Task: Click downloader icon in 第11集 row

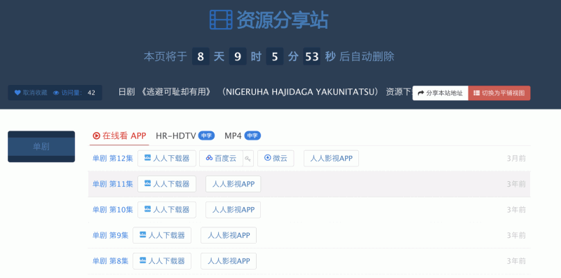Action: pos(147,183)
